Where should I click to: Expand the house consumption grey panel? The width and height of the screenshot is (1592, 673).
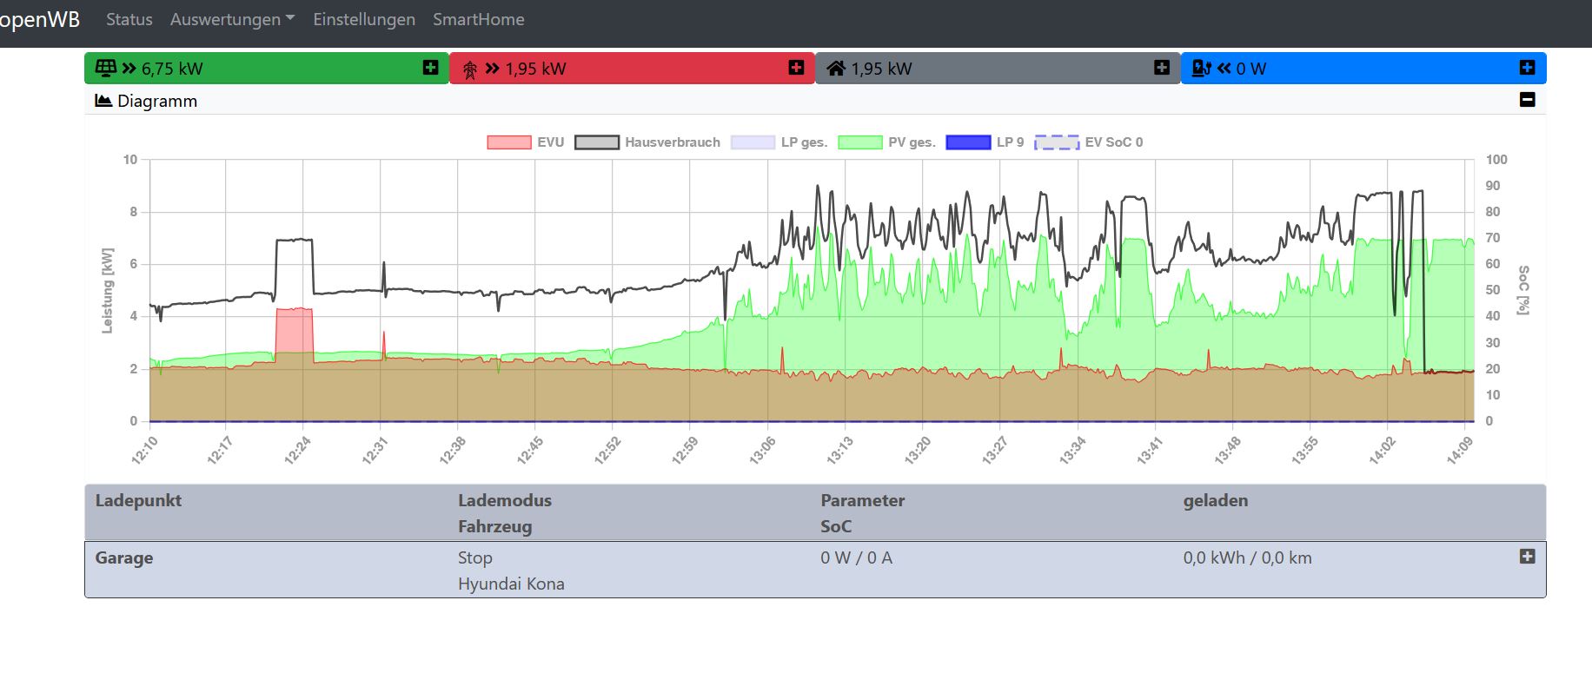coord(1162,68)
